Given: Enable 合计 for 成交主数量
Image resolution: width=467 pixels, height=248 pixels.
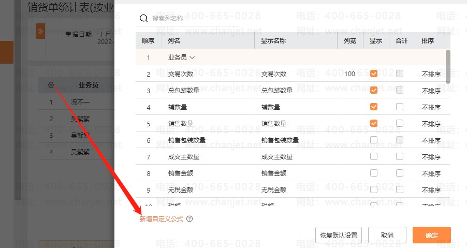Looking at the screenshot, I should [400, 156].
